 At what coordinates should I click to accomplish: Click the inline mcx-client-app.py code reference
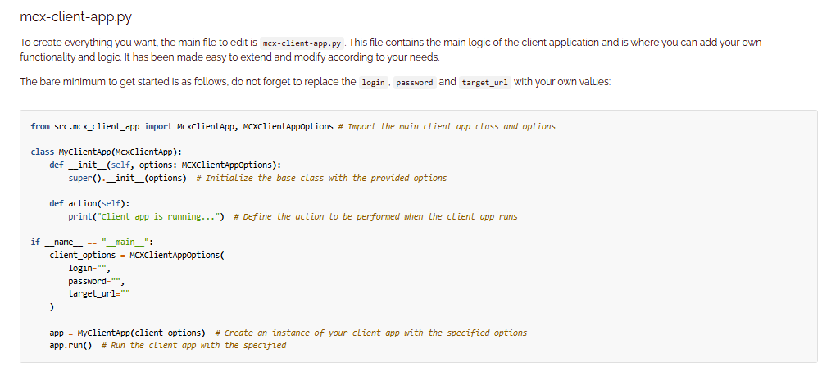coord(295,43)
